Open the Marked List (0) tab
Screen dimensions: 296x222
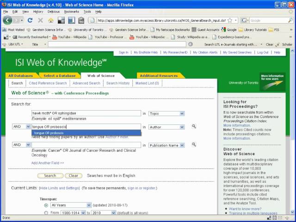pyautogui.click(x=147, y=83)
